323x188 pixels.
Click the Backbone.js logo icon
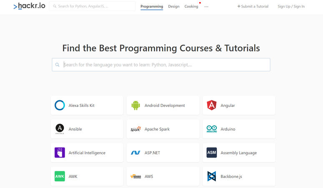point(211,176)
